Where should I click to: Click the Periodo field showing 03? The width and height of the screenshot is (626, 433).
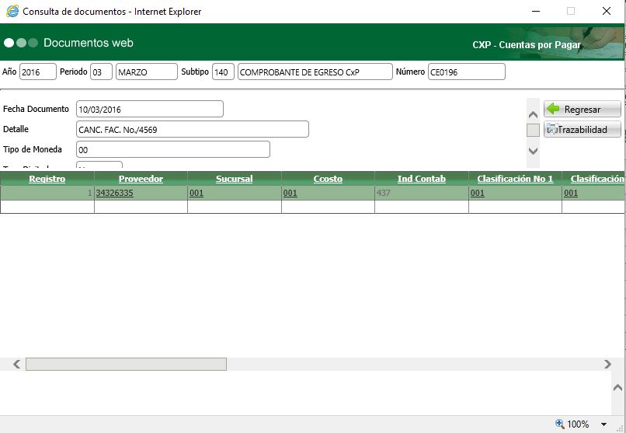102,72
